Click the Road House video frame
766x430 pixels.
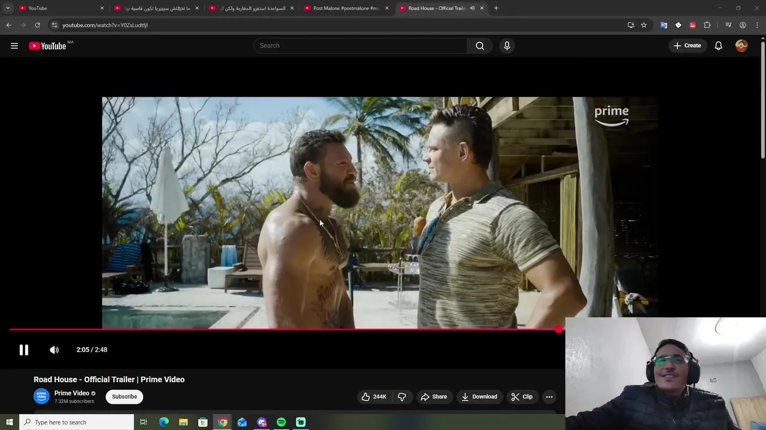pyautogui.click(x=380, y=213)
